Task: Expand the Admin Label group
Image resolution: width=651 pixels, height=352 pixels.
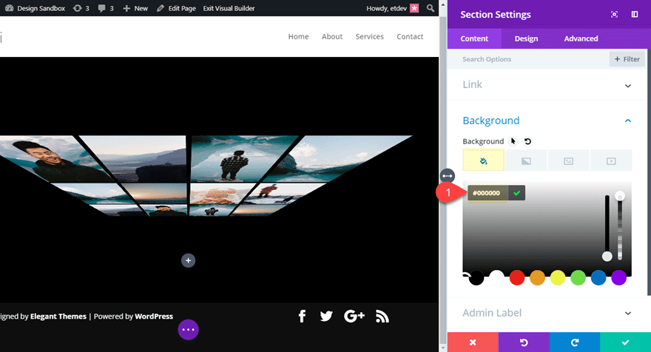Action: [547, 313]
